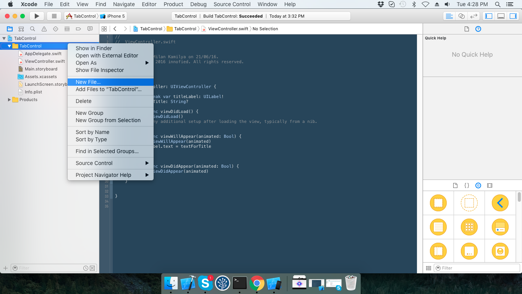Viewport: 522px width, 294px height.
Task: Choose Delete from context menu
Action: (110, 101)
